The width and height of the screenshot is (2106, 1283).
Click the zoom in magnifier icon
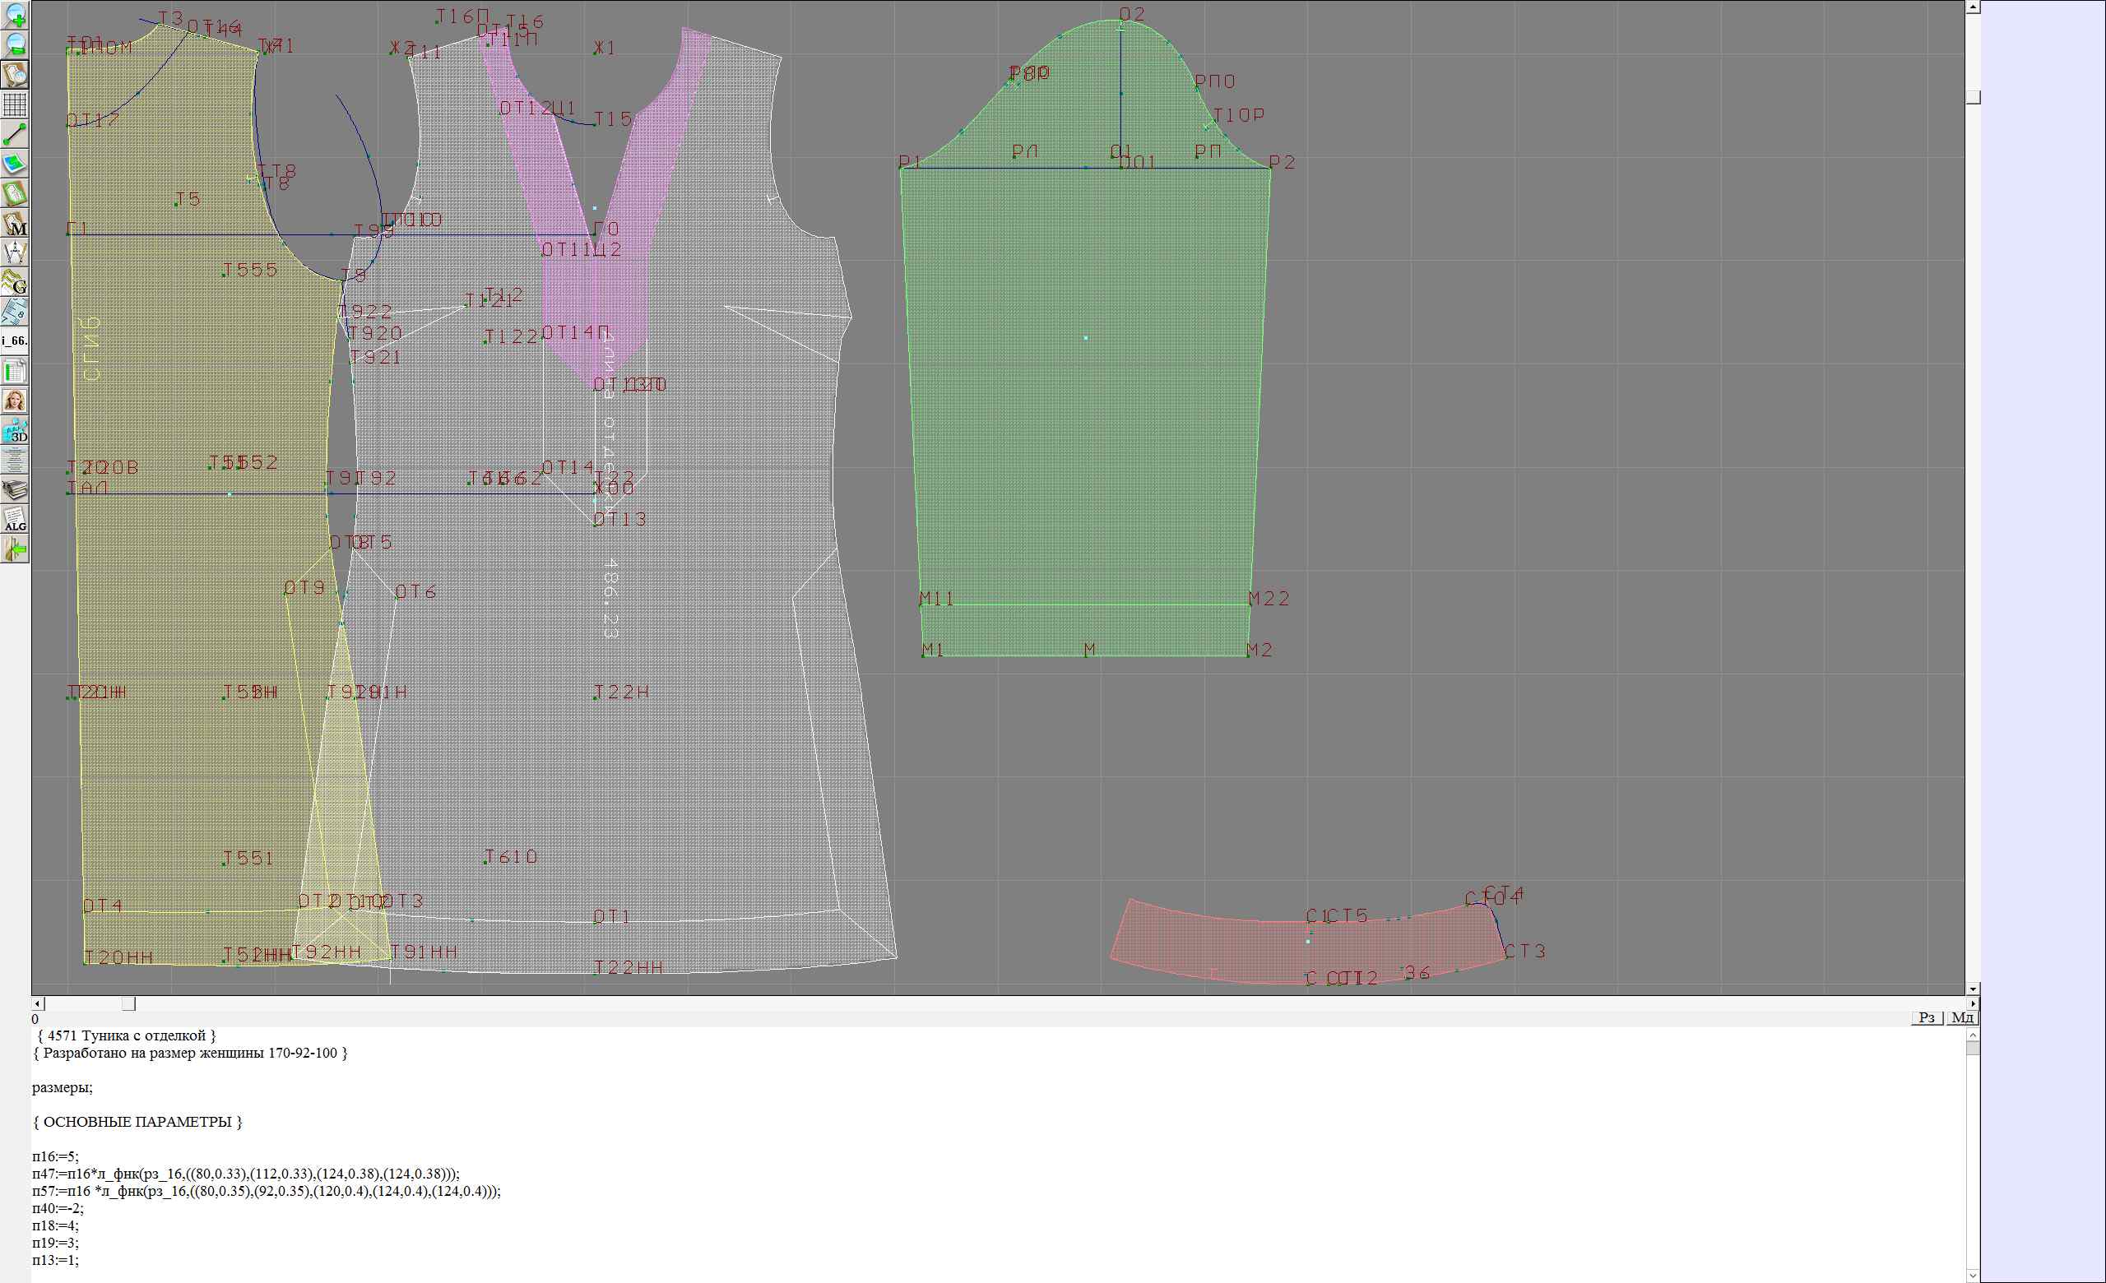pos(15,15)
